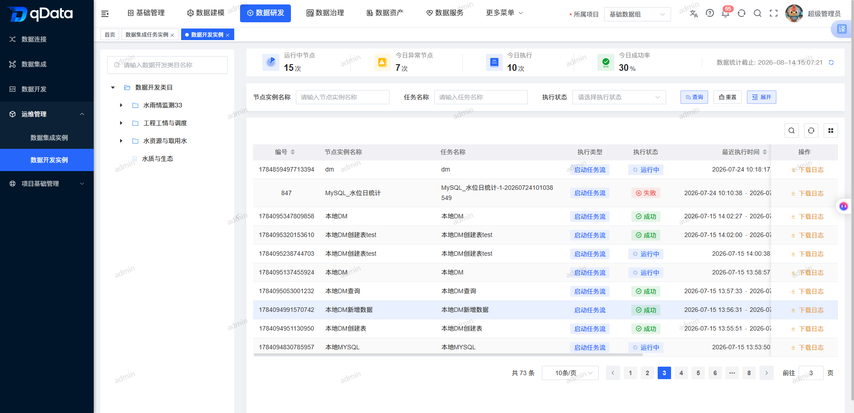Click the floating translate badge icon
This screenshot has height=413, width=854.
tap(842, 29)
